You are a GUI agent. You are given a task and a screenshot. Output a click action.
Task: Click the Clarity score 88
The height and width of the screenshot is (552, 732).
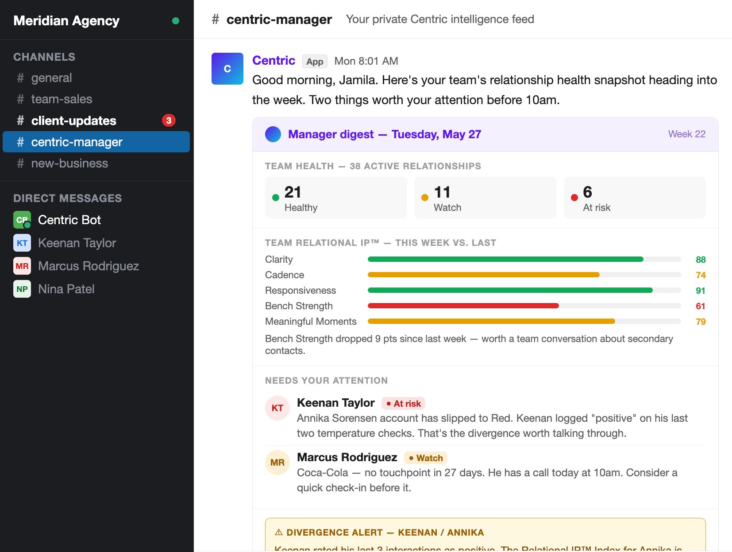(x=701, y=260)
